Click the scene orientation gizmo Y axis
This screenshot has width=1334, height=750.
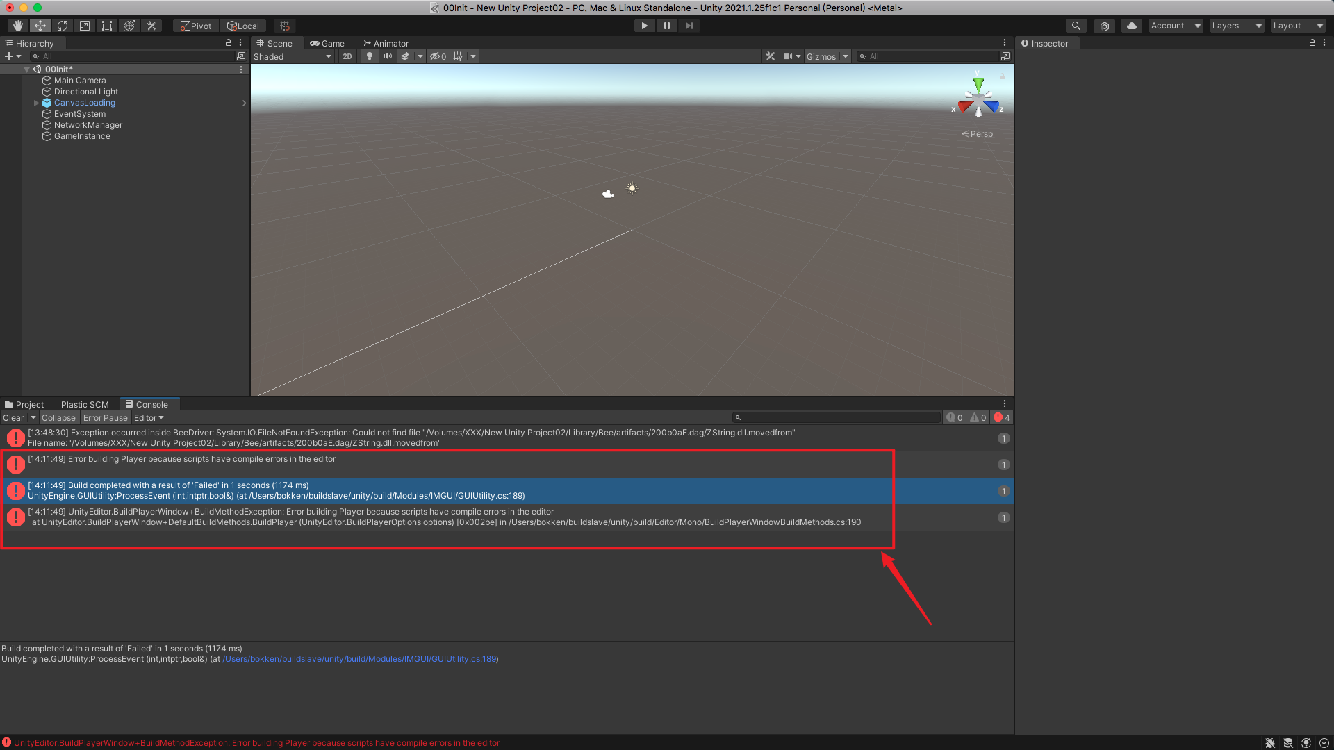click(978, 83)
